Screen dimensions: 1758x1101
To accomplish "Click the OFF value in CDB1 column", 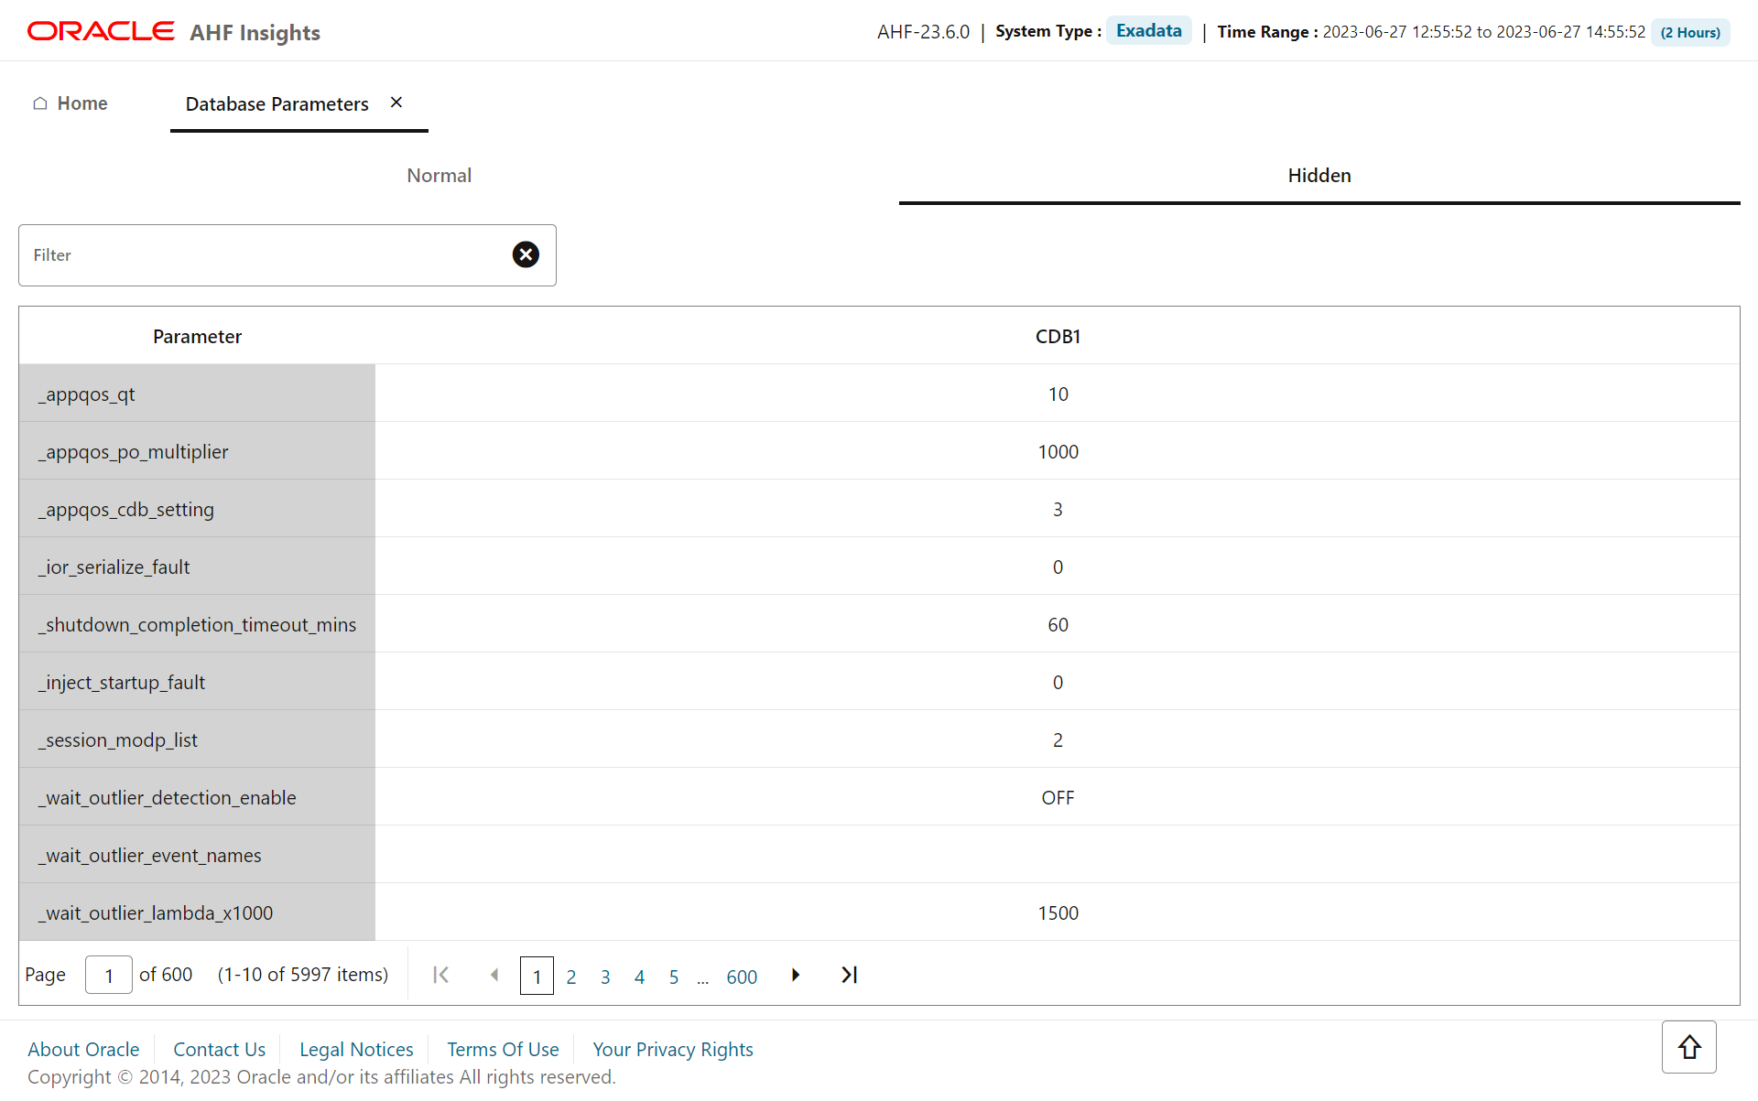I will (1058, 798).
